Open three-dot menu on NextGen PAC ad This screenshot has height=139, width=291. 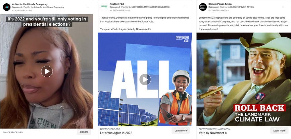click(186, 7)
